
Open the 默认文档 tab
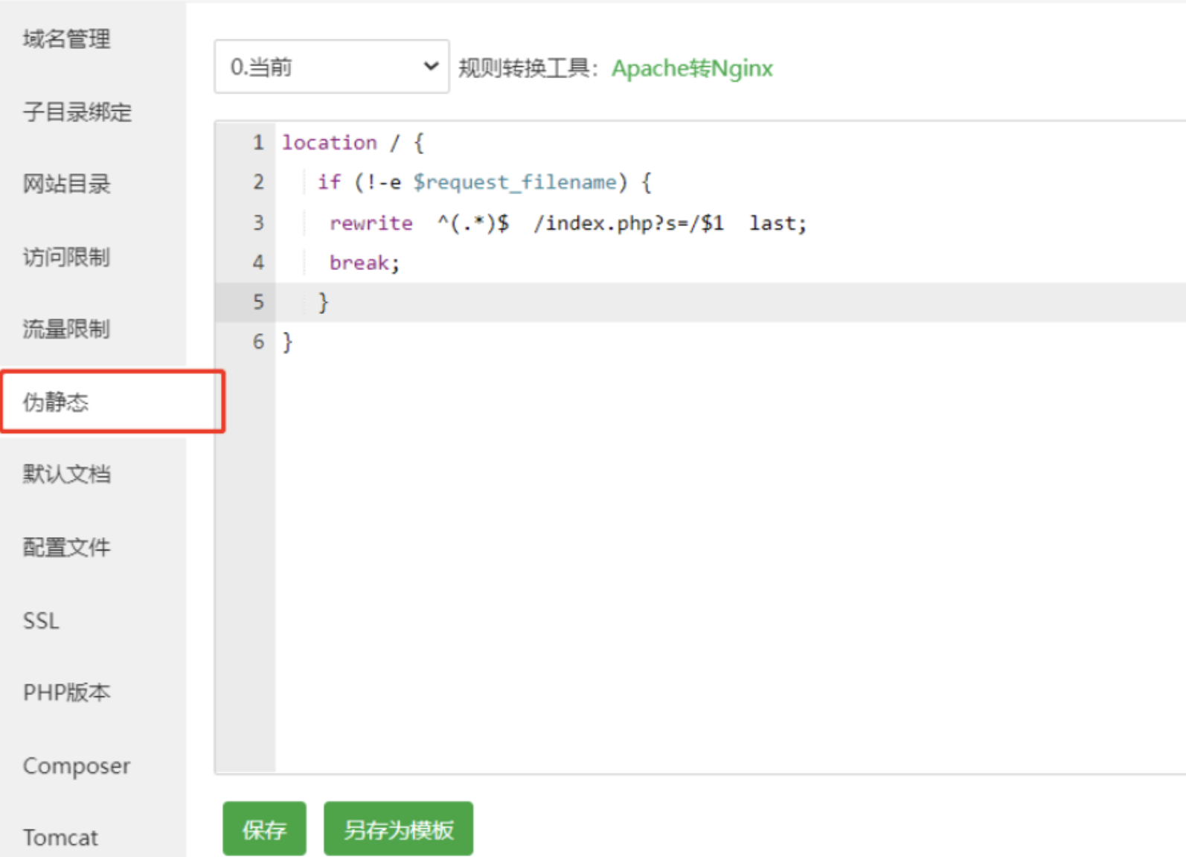tap(67, 474)
